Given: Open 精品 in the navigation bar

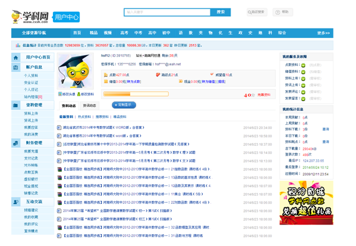Looking at the screenshot, I should tap(93, 33).
